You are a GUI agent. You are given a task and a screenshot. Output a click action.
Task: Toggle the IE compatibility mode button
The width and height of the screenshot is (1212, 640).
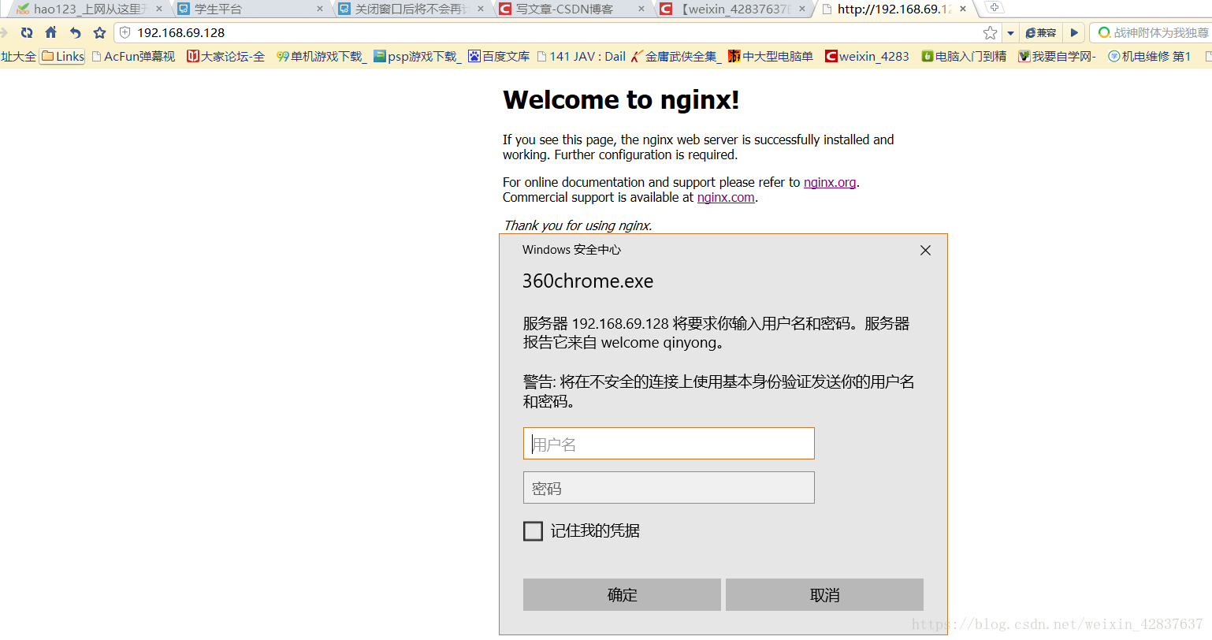1040,32
